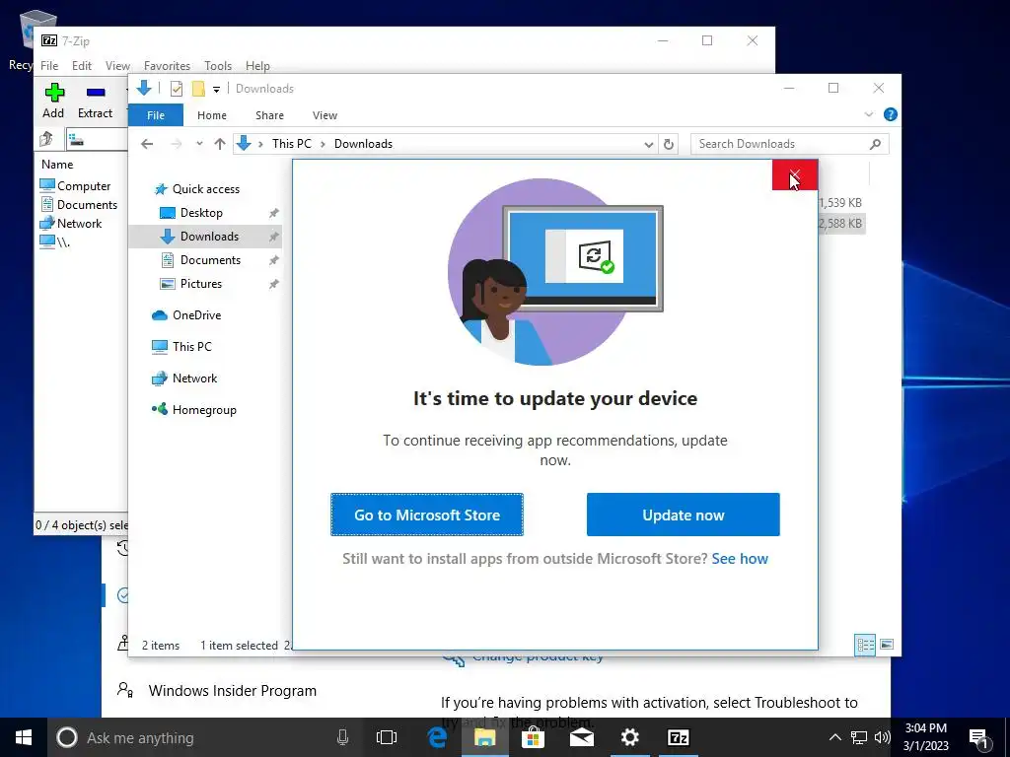This screenshot has height=757, width=1010.
Task: Click the Extract button in 7-Zip
Action: point(95,102)
